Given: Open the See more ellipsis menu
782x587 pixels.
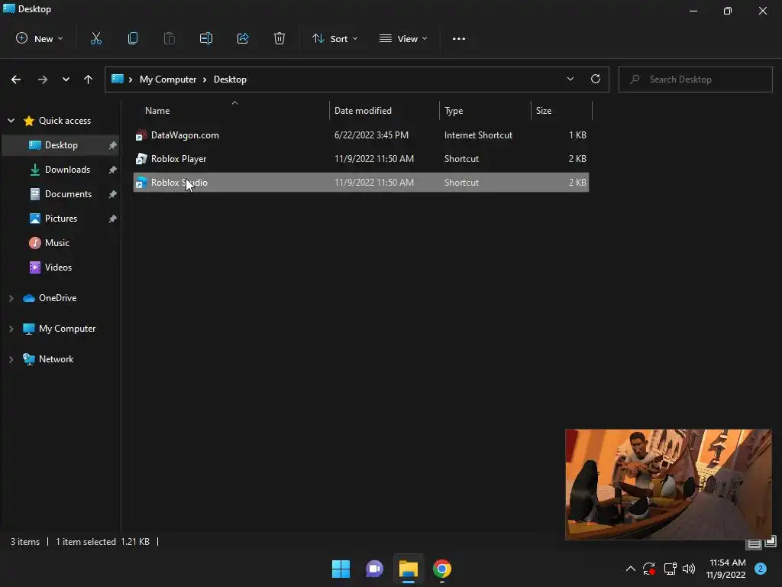Looking at the screenshot, I should (459, 38).
